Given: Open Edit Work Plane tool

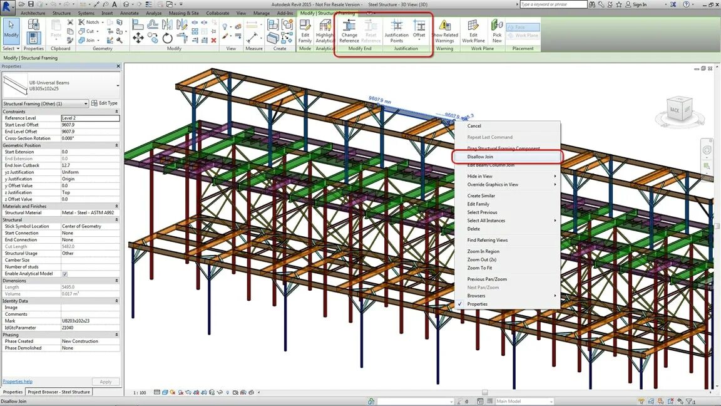Looking at the screenshot, I should (473, 31).
